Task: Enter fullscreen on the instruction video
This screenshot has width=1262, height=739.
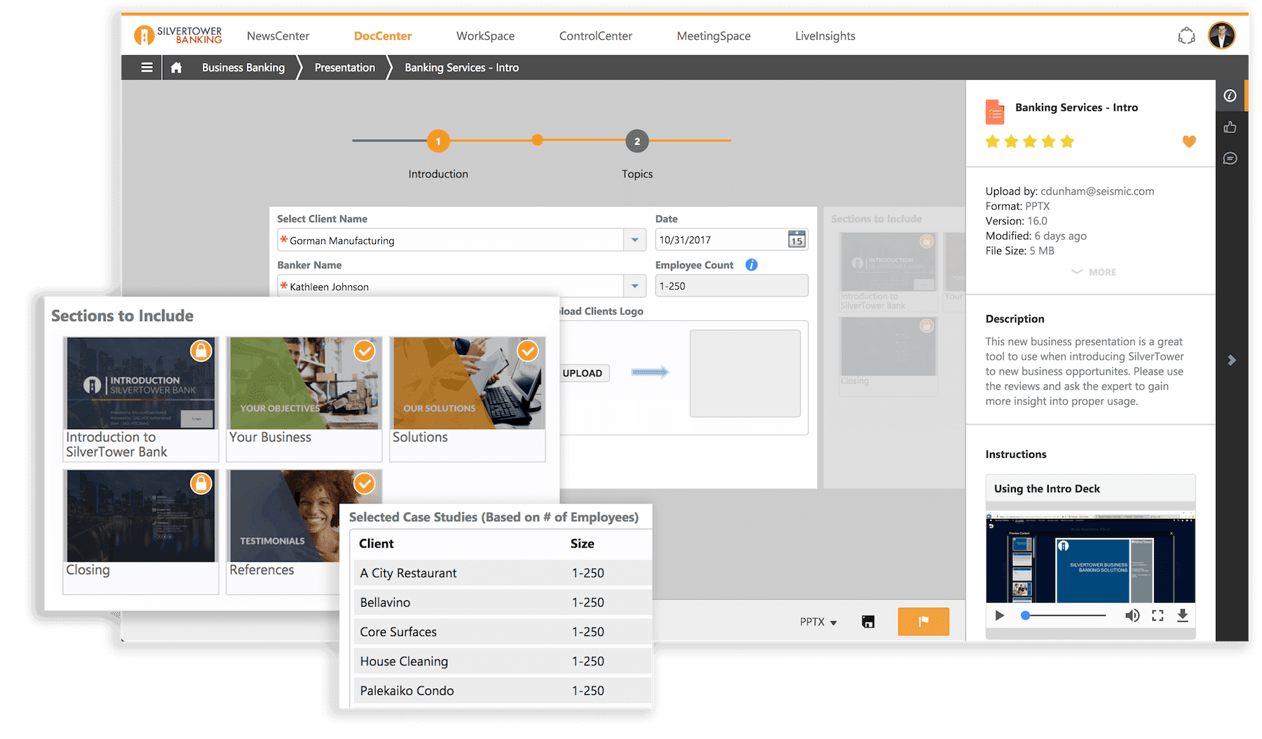Action: 1158,616
